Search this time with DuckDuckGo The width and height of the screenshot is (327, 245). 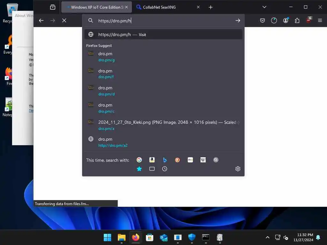coord(178,160)
